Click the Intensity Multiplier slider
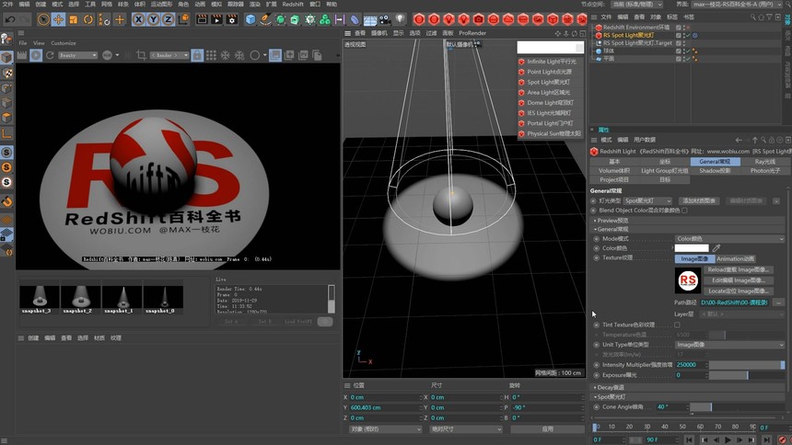Screen dimensions: 792x445 click(x=747, y=365)
